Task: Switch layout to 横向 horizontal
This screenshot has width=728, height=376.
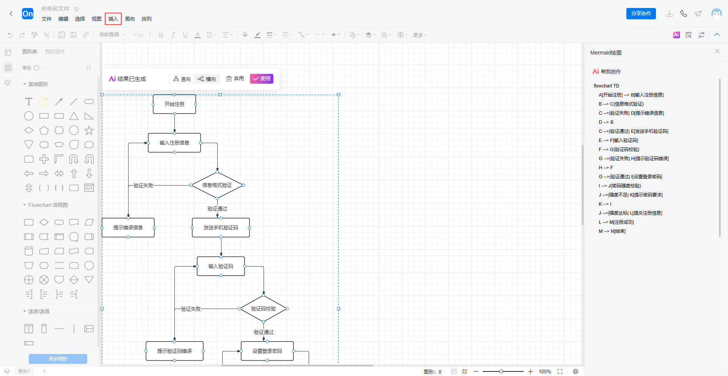Action: [207, 79]
